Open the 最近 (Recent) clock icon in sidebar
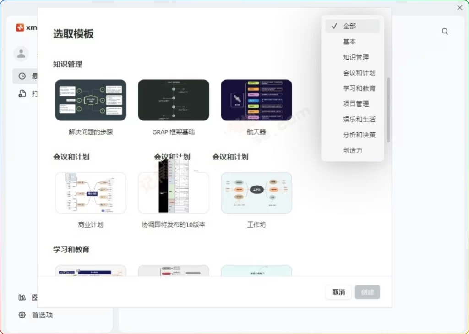 pyautogui.click(x=22, y=76)
